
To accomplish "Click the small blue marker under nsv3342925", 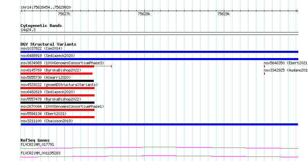I will [264, 74].
